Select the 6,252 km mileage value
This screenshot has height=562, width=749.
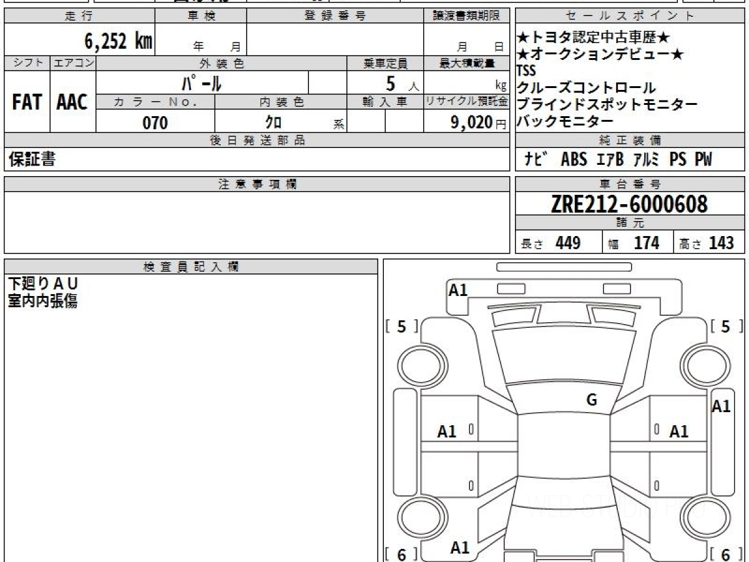118,41
